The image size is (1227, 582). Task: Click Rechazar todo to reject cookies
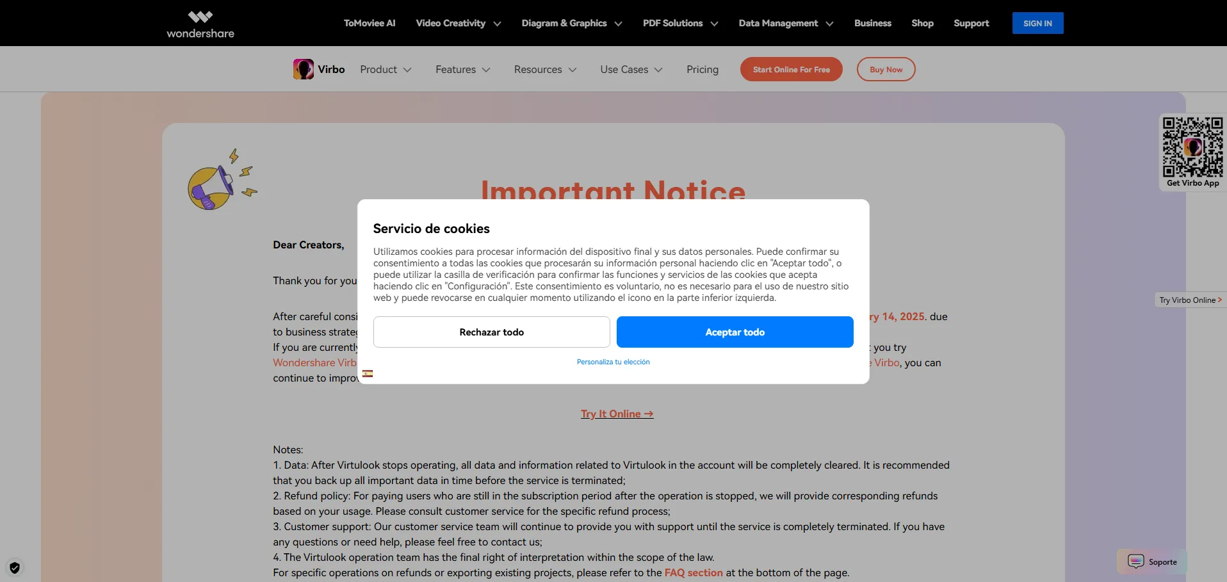491,332
